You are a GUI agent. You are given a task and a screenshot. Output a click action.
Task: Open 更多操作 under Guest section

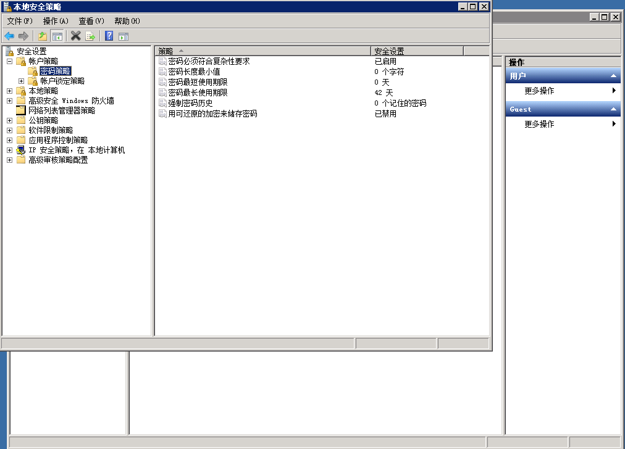tap(539, 124)
